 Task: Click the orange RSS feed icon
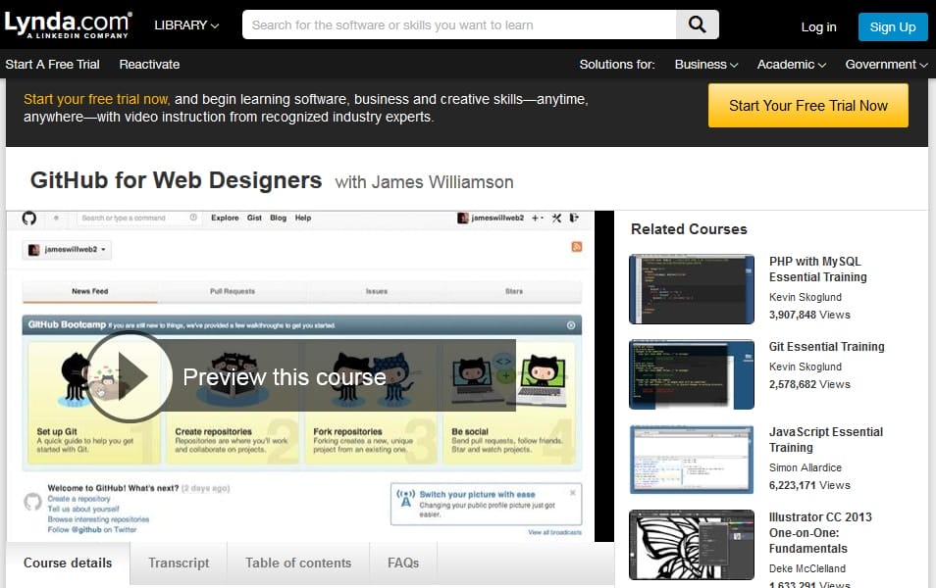click(579, 245)
